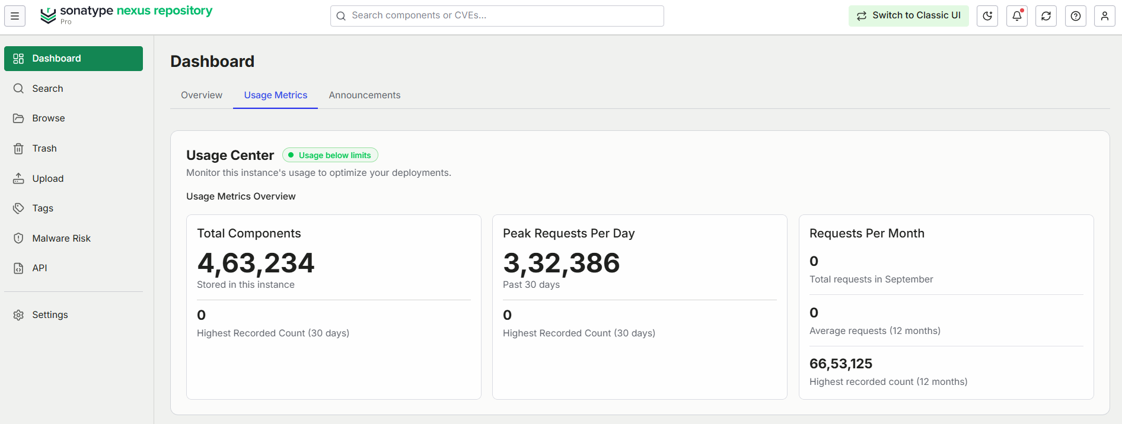Open the notifications bell
The height and width of the screenshot is (424, 1122).
[x=1017, y=16]
